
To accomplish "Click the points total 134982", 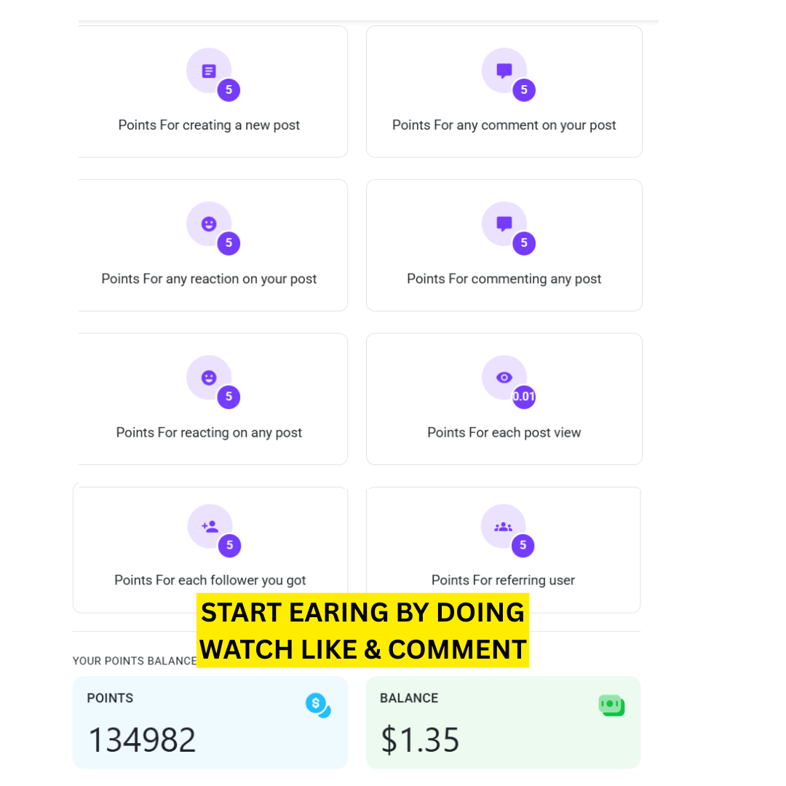I will [143, 740].
